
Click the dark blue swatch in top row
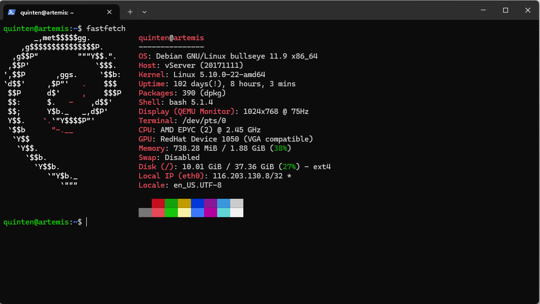[197, 203]
